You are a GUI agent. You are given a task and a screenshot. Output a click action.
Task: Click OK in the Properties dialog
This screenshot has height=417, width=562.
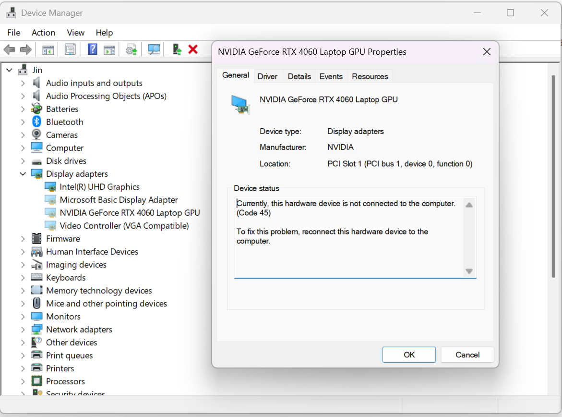click(409, 355)
